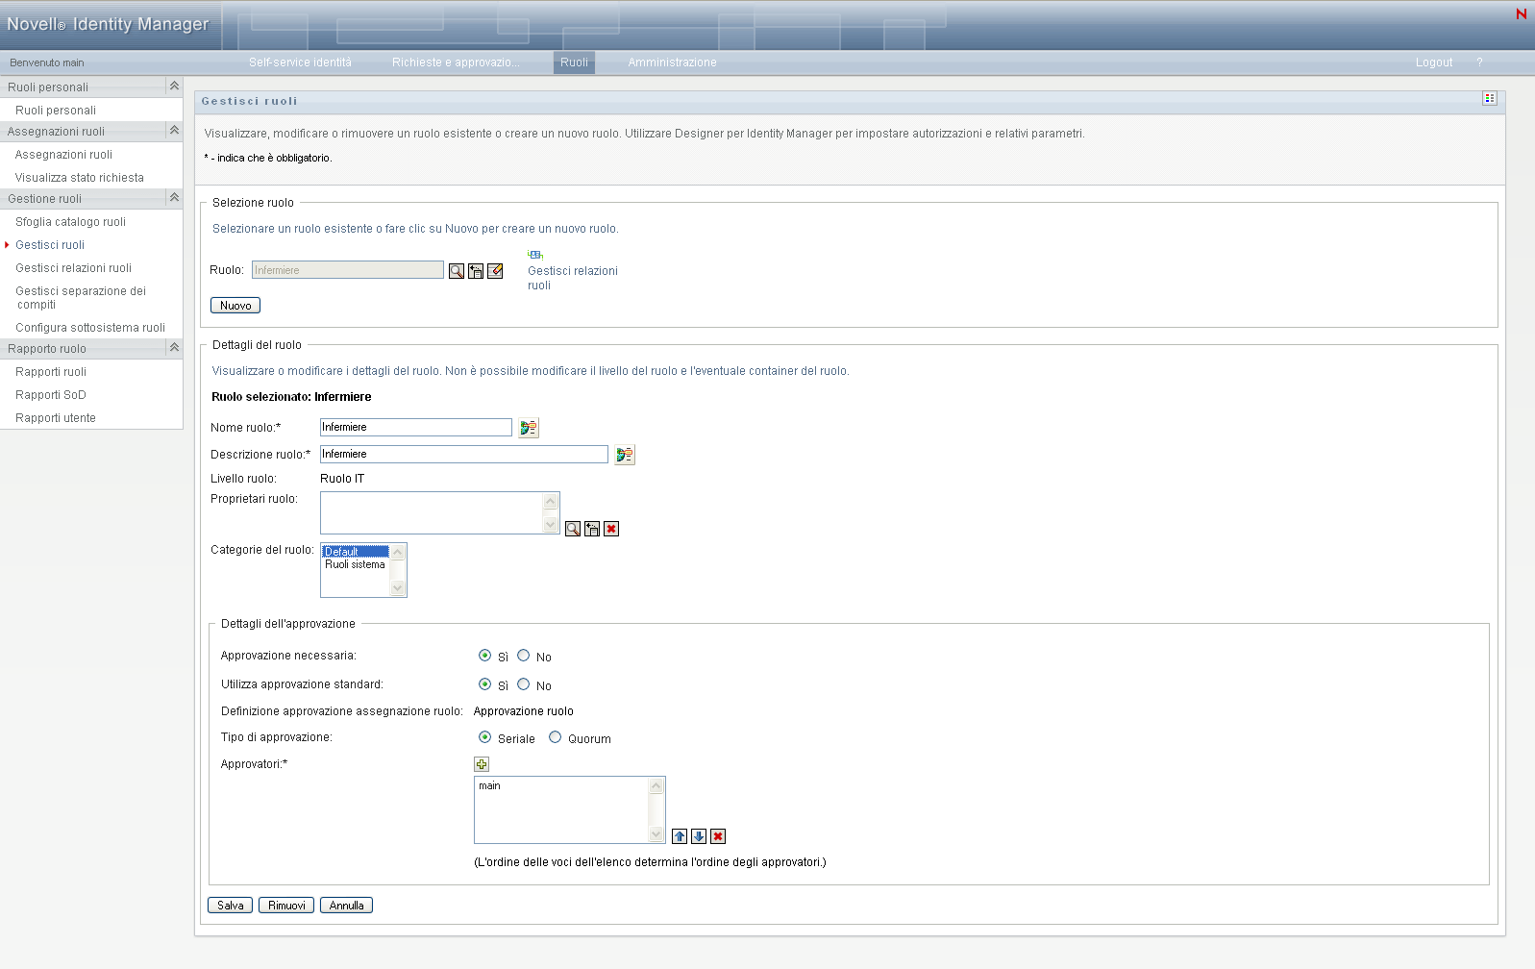
Task: Collapse the Ruoli personali sidebar section
Action: pos(174,86)
